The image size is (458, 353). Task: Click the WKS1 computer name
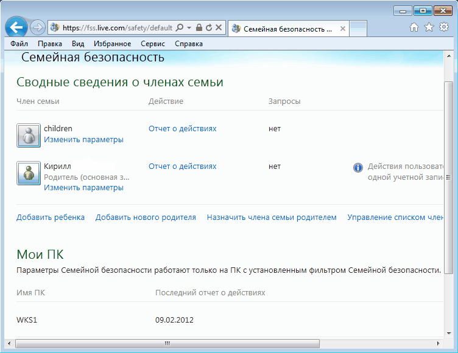click(27, 320)
